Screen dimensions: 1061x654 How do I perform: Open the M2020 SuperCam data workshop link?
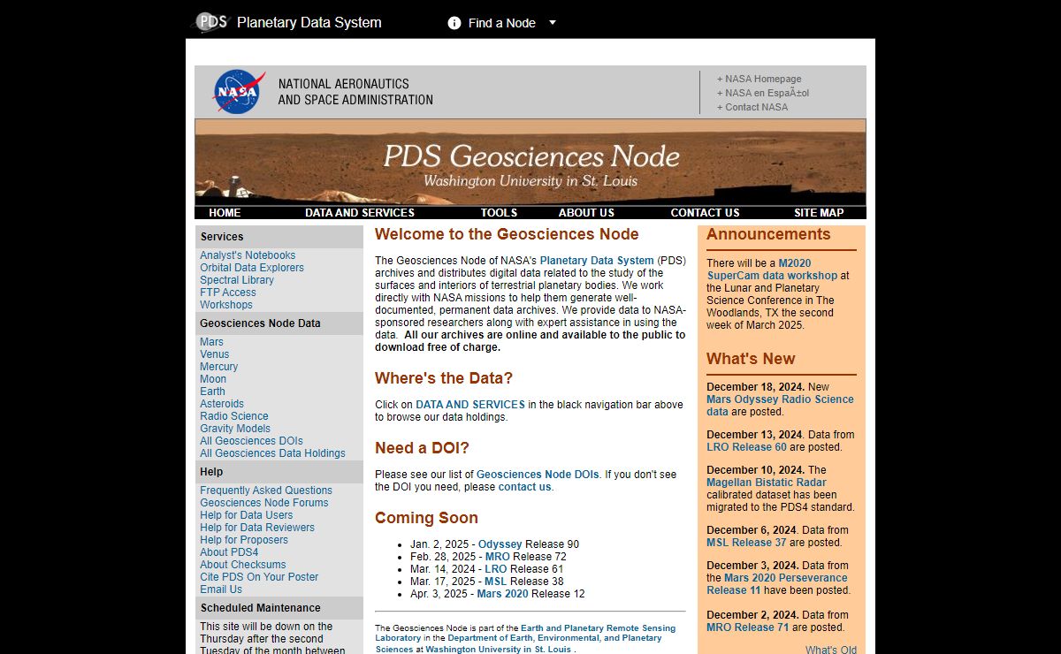pyautogui.click(x=772, y=270)
